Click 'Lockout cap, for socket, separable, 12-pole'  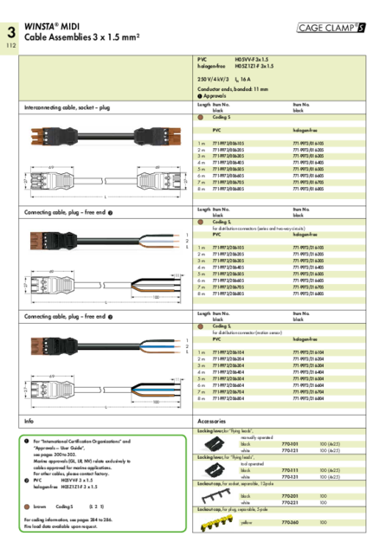coord(235,483)
